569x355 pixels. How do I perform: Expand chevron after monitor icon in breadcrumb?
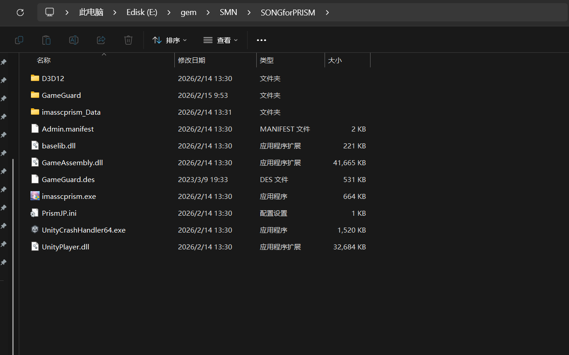pyautogui.click(x=67, y=13)
